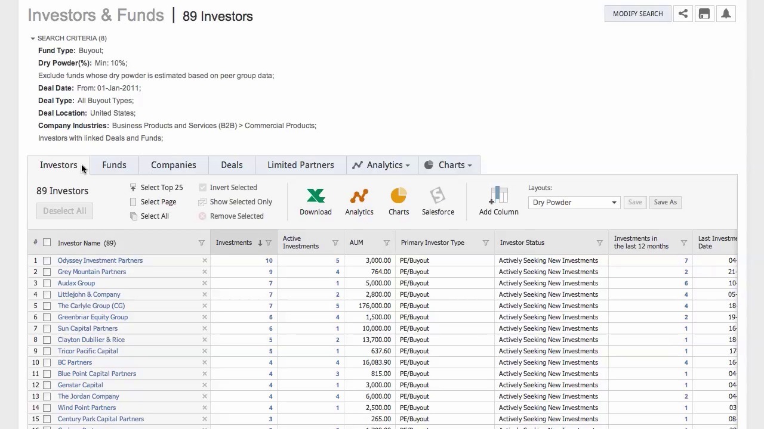Remove Sun Capital Partners row
This screenshot has height=429, width=764.
click(x=205, y=328)
